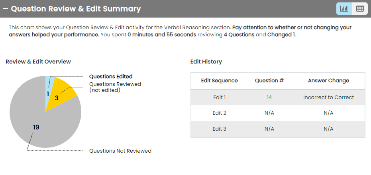The width and height of the screenshot is (371, 175).
Task: Click the Edit History heading
Action: [206, 62]
